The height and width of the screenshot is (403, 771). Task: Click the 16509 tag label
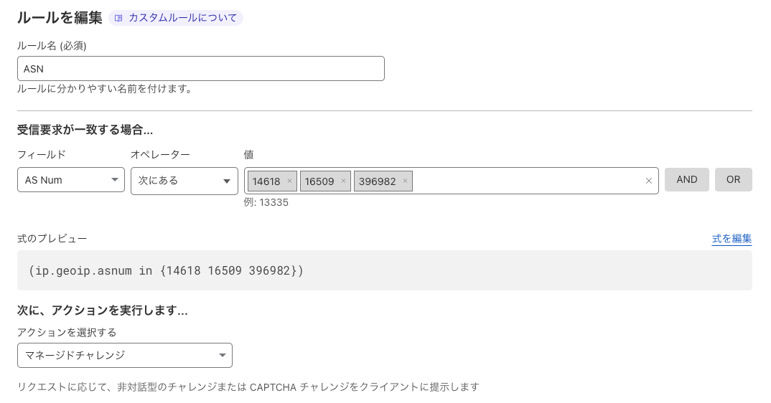click(x=319, y=181)
